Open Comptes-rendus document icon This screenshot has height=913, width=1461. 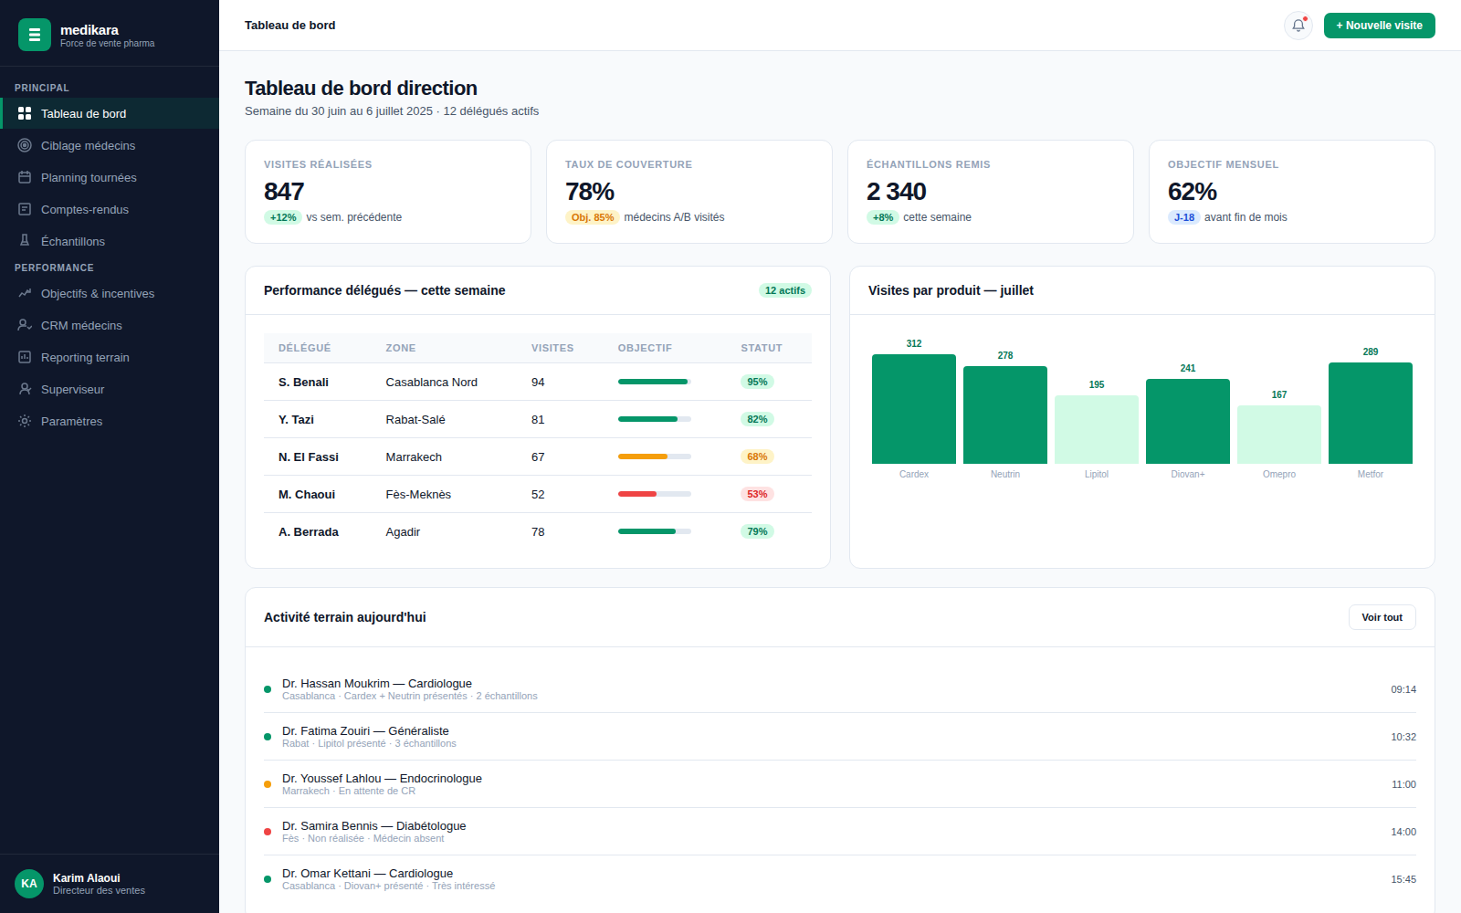[25, 209]
